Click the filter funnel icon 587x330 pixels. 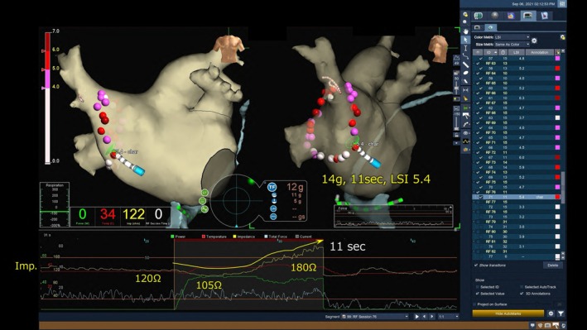point(561,313)
